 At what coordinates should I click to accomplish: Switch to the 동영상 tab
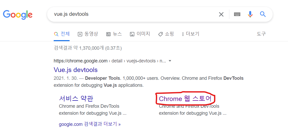[x=88, y=34]
